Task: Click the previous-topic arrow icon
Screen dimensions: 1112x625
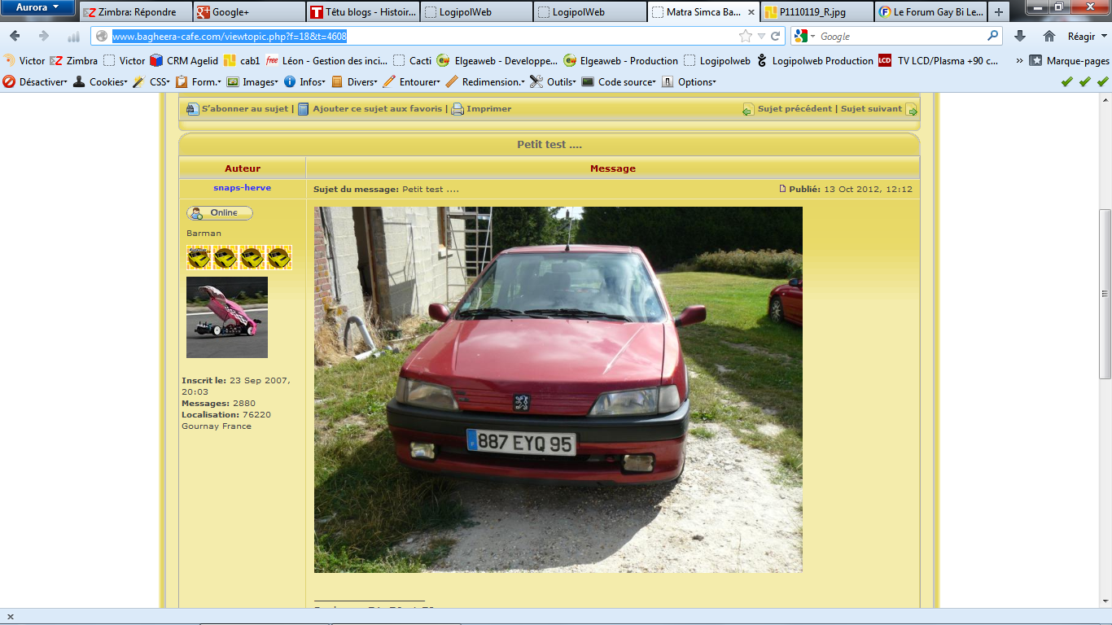Action: click(748, 109)
